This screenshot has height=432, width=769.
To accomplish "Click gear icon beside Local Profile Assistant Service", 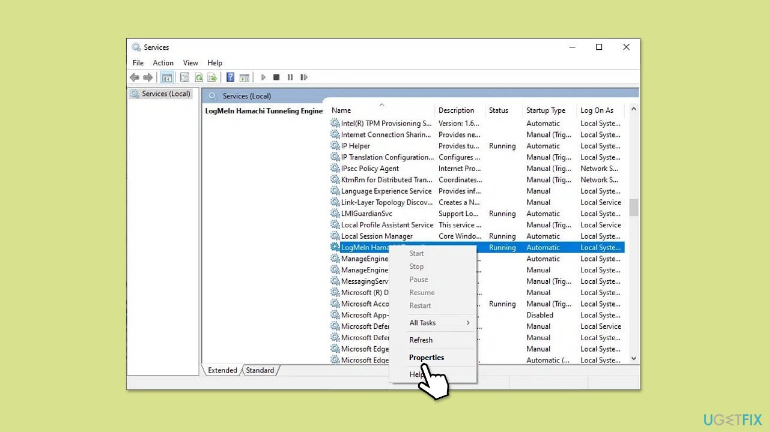I will [335, 225].
